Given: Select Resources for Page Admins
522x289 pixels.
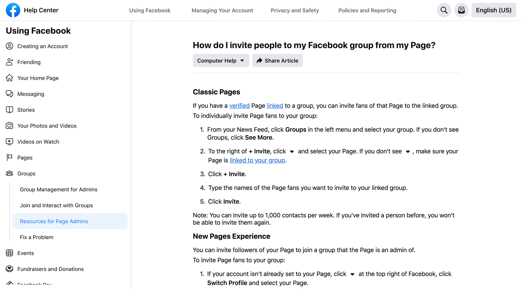Looking at the screenshot, I should [70, 221].
